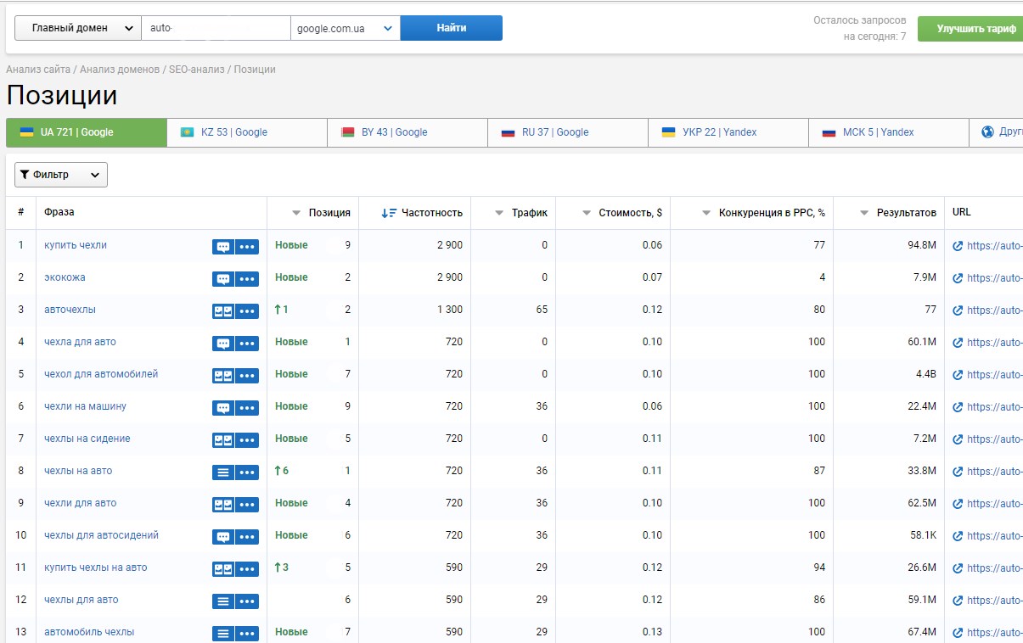Click SERP icon for чехли на машину
1023x643 pixels.
pos(223,408)
